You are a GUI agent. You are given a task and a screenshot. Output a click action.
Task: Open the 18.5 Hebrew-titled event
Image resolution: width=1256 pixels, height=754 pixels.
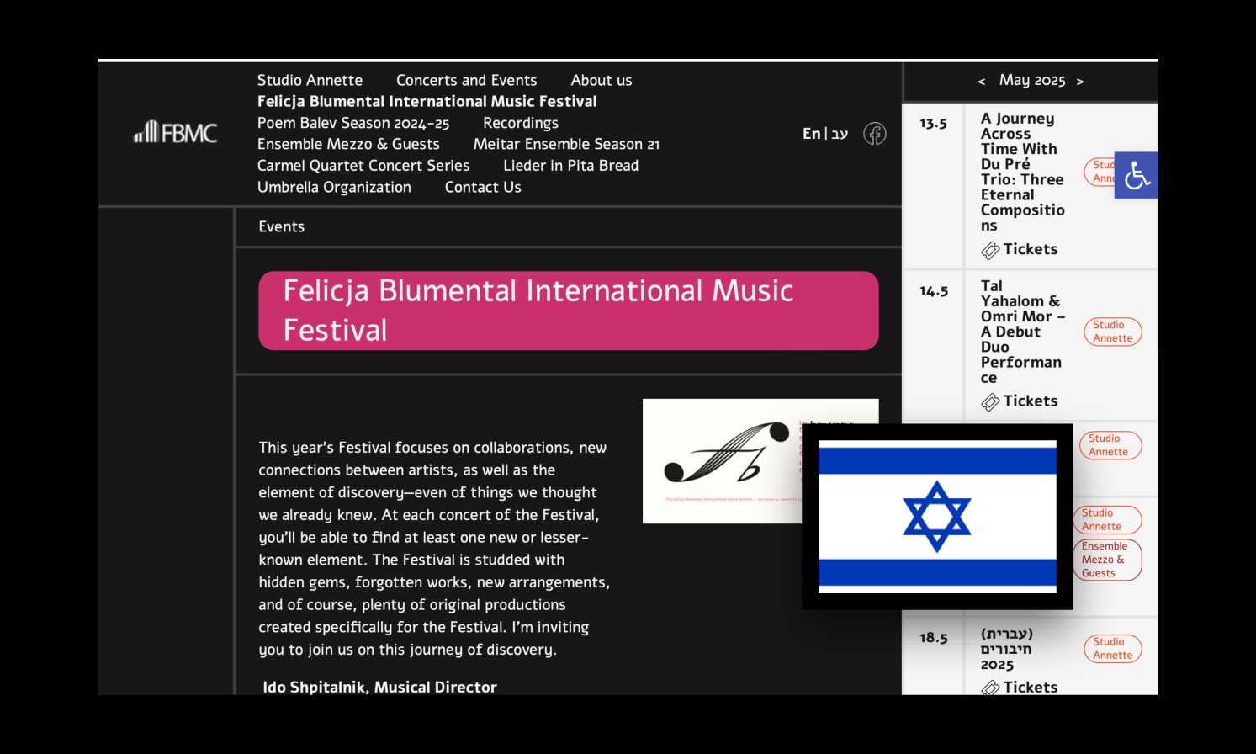point(1007,649)
